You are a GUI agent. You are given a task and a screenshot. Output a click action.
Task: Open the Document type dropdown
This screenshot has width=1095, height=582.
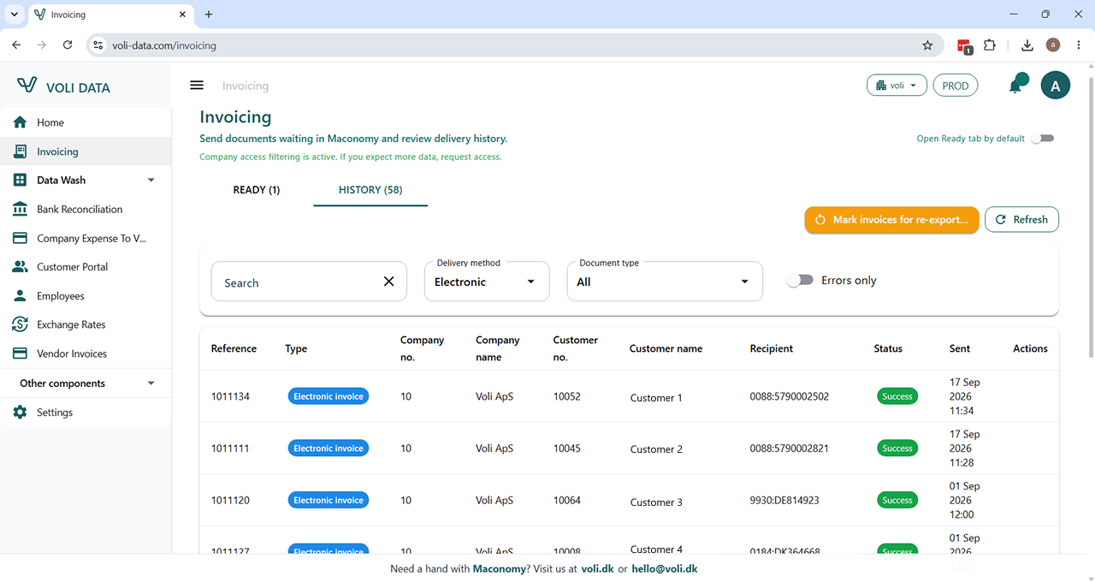click(x=665, y=282)
